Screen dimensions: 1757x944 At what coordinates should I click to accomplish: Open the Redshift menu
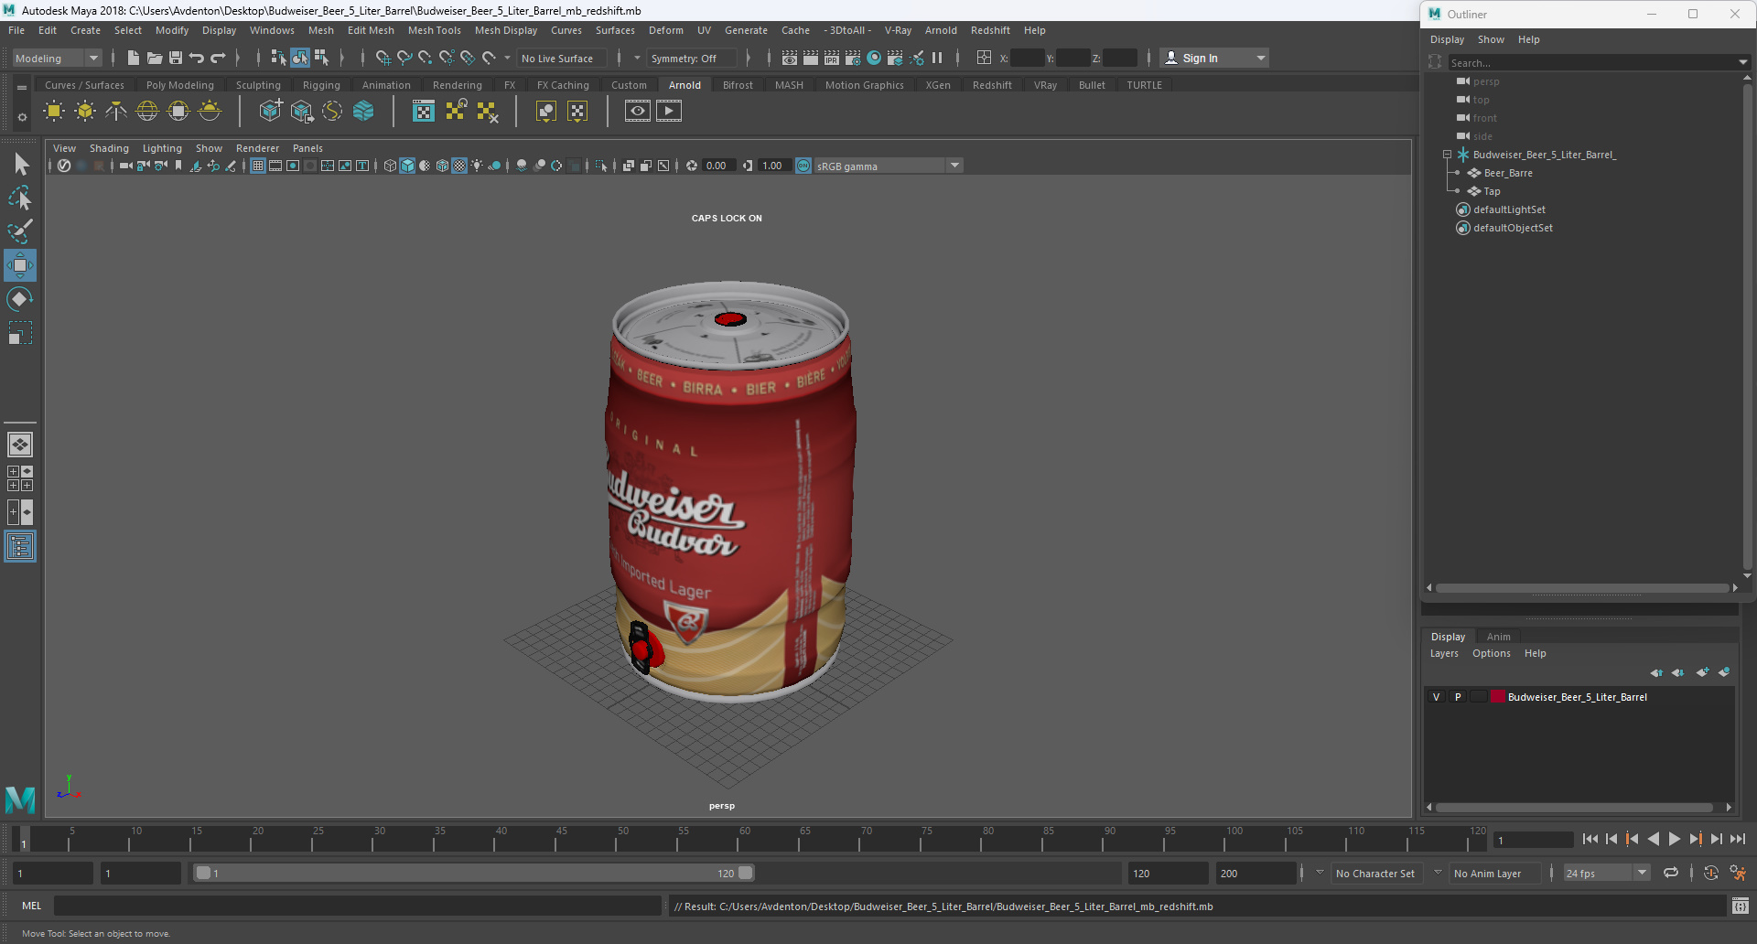click(990, 30)
